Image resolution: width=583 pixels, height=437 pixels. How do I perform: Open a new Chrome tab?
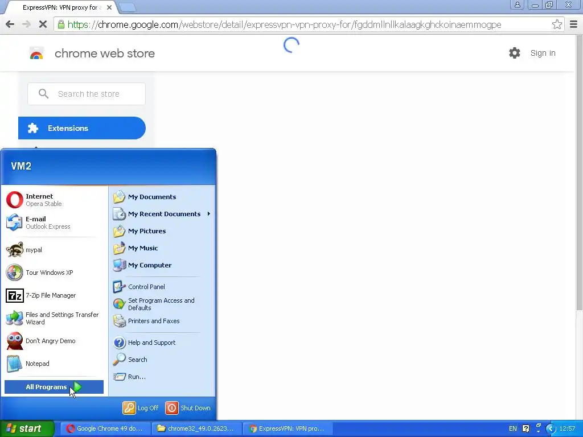point(128,7)
